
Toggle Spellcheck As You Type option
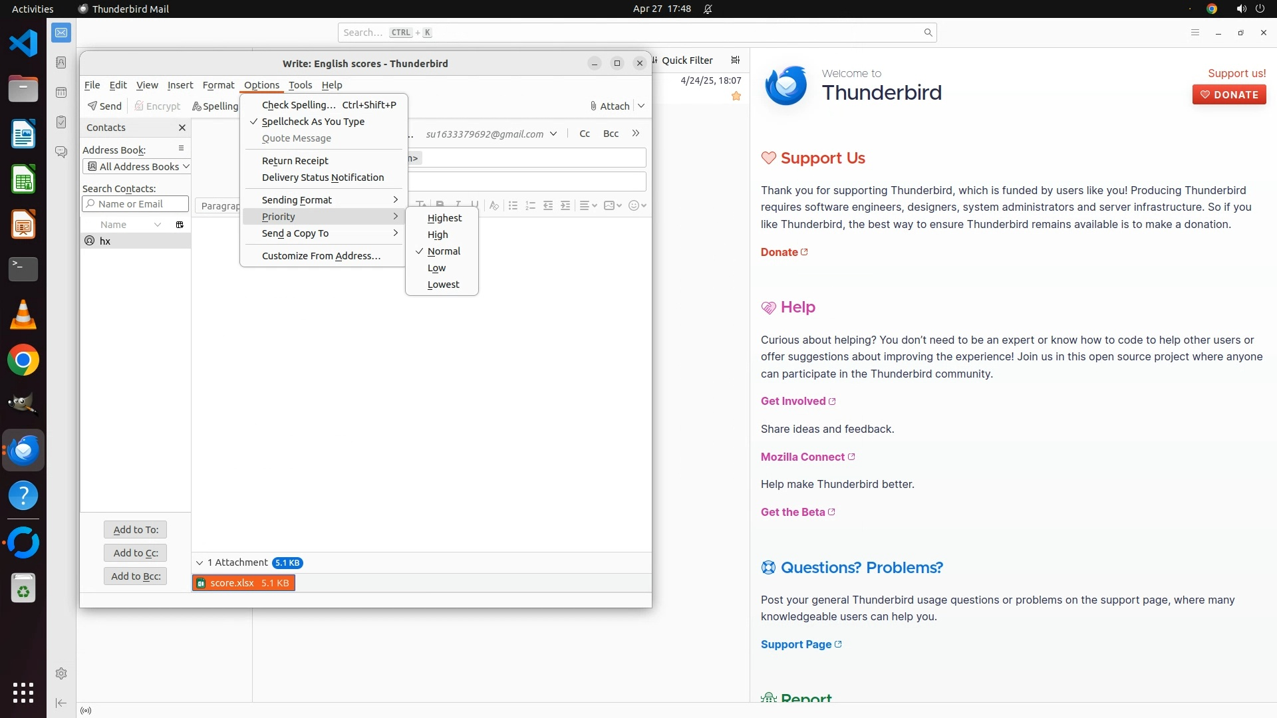[x=313, y=122]
